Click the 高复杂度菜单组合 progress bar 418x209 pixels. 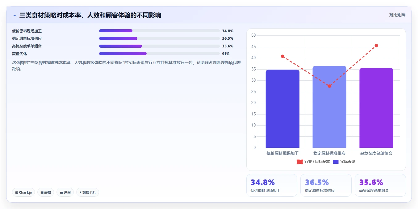159,46
